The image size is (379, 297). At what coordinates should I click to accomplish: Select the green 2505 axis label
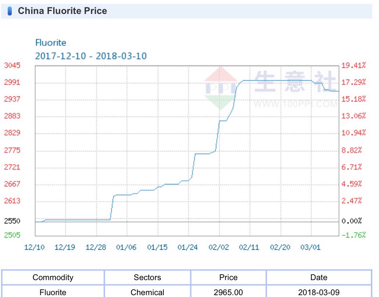12,235
